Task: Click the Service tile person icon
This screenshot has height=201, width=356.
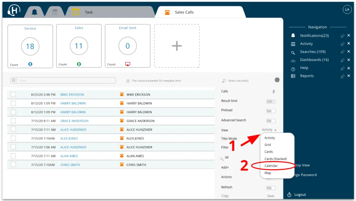Action: (x=30, y=64)
